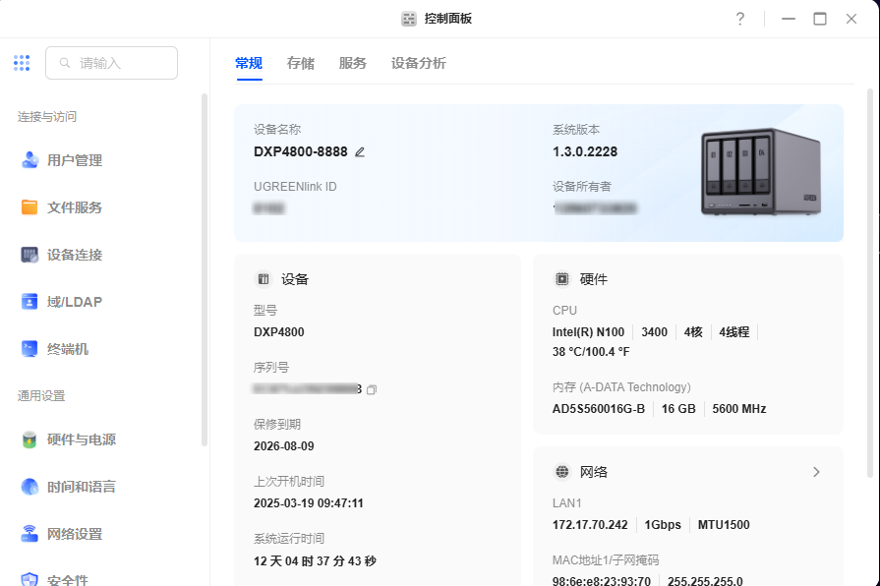This screenshot has width=880, height=586.
Task: Click link speed 1Gbps
Action: point(663,525)
